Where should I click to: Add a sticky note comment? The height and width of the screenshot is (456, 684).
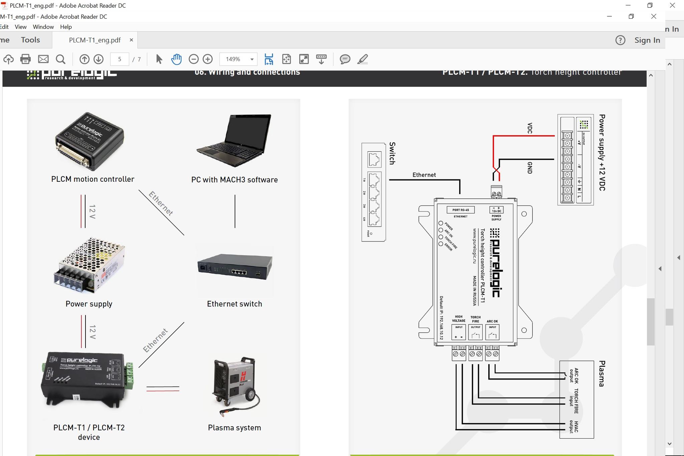coord(345,59)
